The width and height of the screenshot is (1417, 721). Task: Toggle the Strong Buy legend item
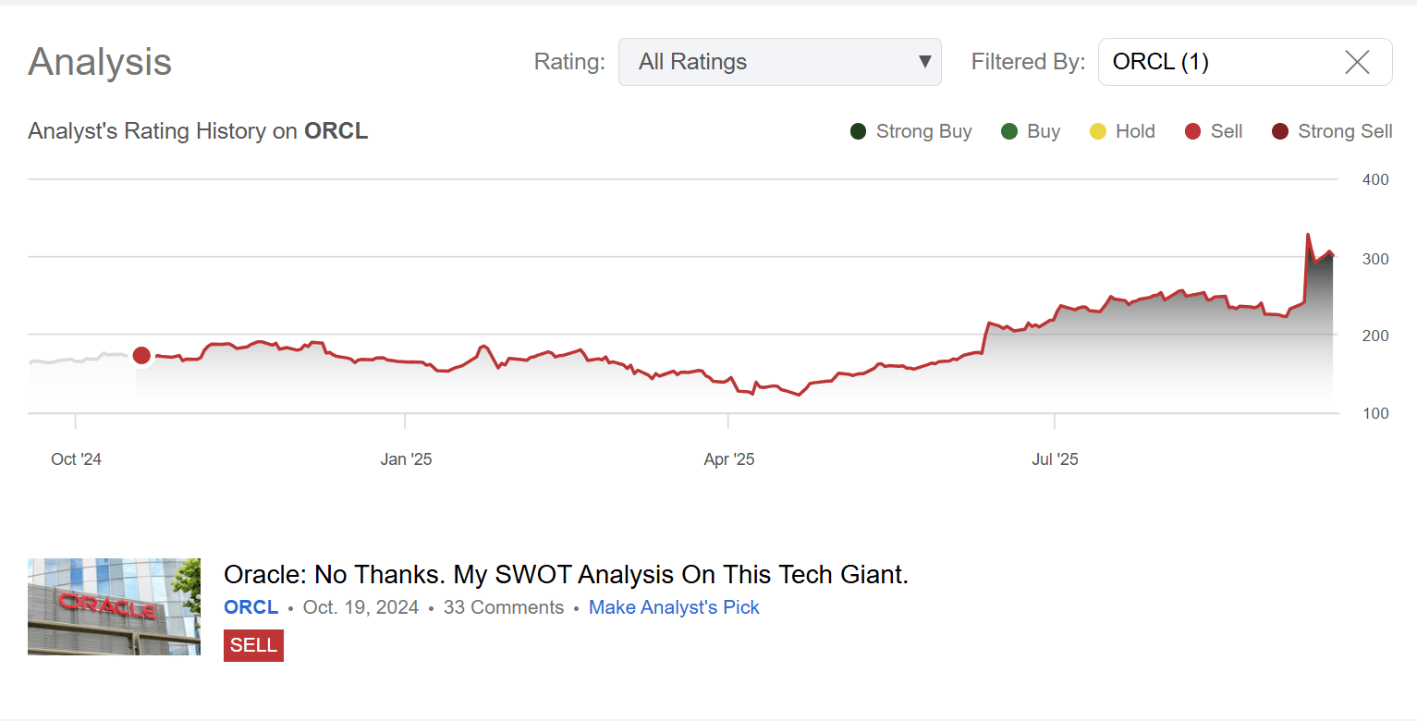click(x=910, y=131)
